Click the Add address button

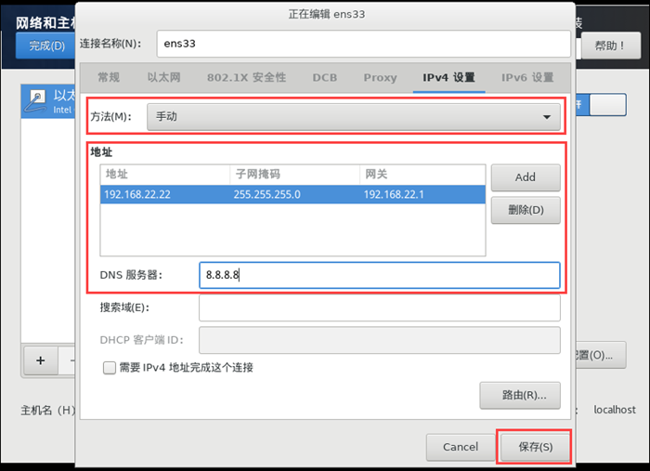click(x=525, y=177)
